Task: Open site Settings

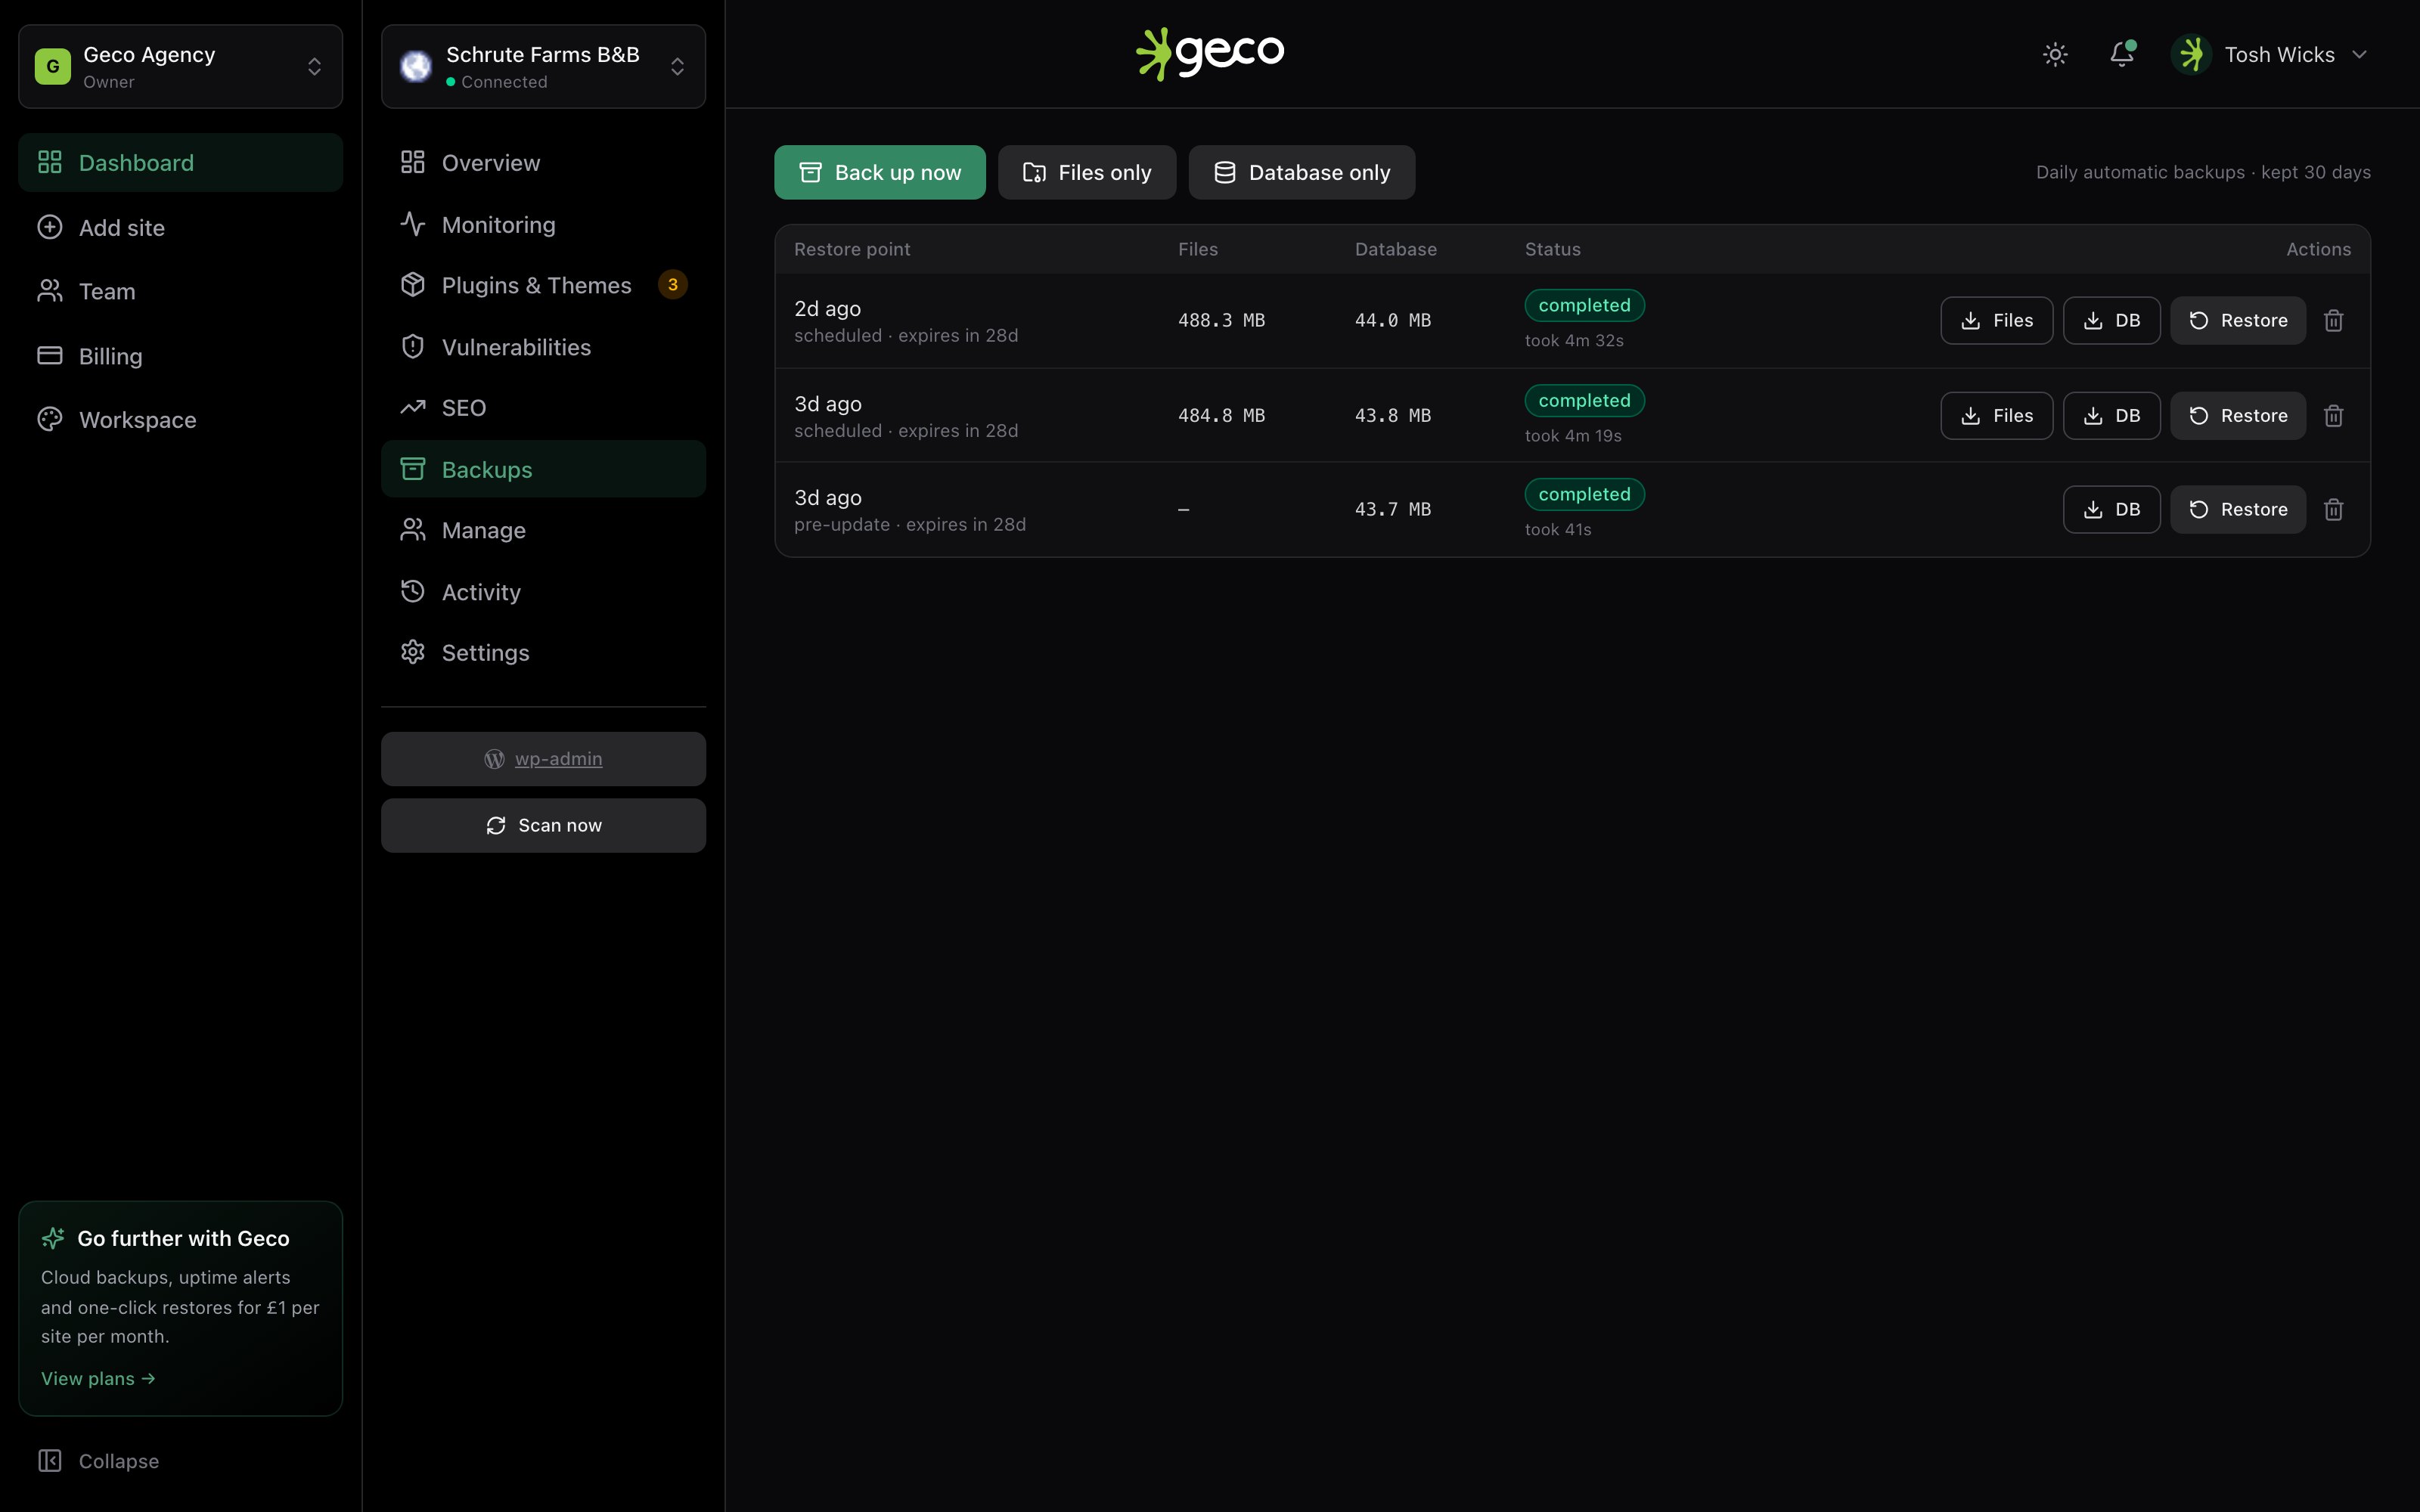Action: tap(543, 653)
